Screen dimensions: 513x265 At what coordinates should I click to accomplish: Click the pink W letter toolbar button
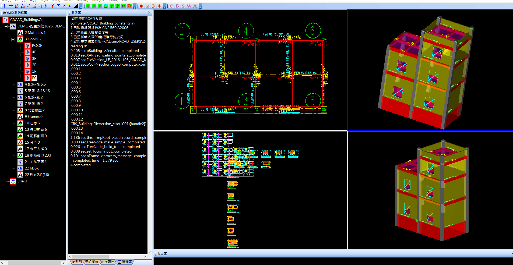point(189,6)
